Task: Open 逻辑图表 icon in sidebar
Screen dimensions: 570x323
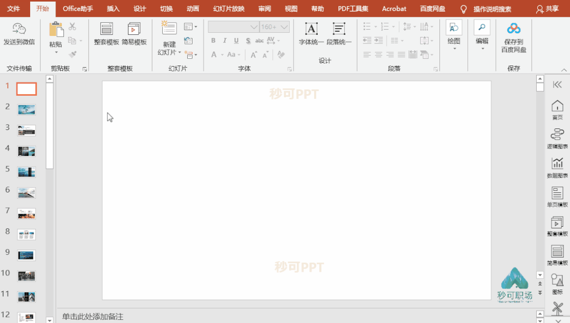Action: (557, 135)
